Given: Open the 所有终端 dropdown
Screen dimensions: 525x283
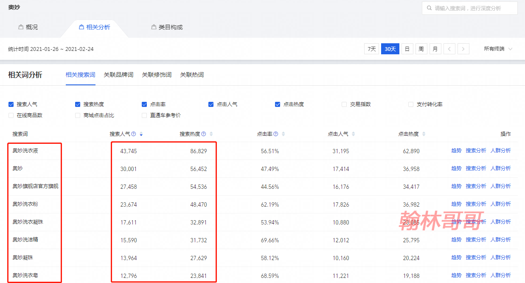Looking at the screenshot, I should [x=498, y=49].
